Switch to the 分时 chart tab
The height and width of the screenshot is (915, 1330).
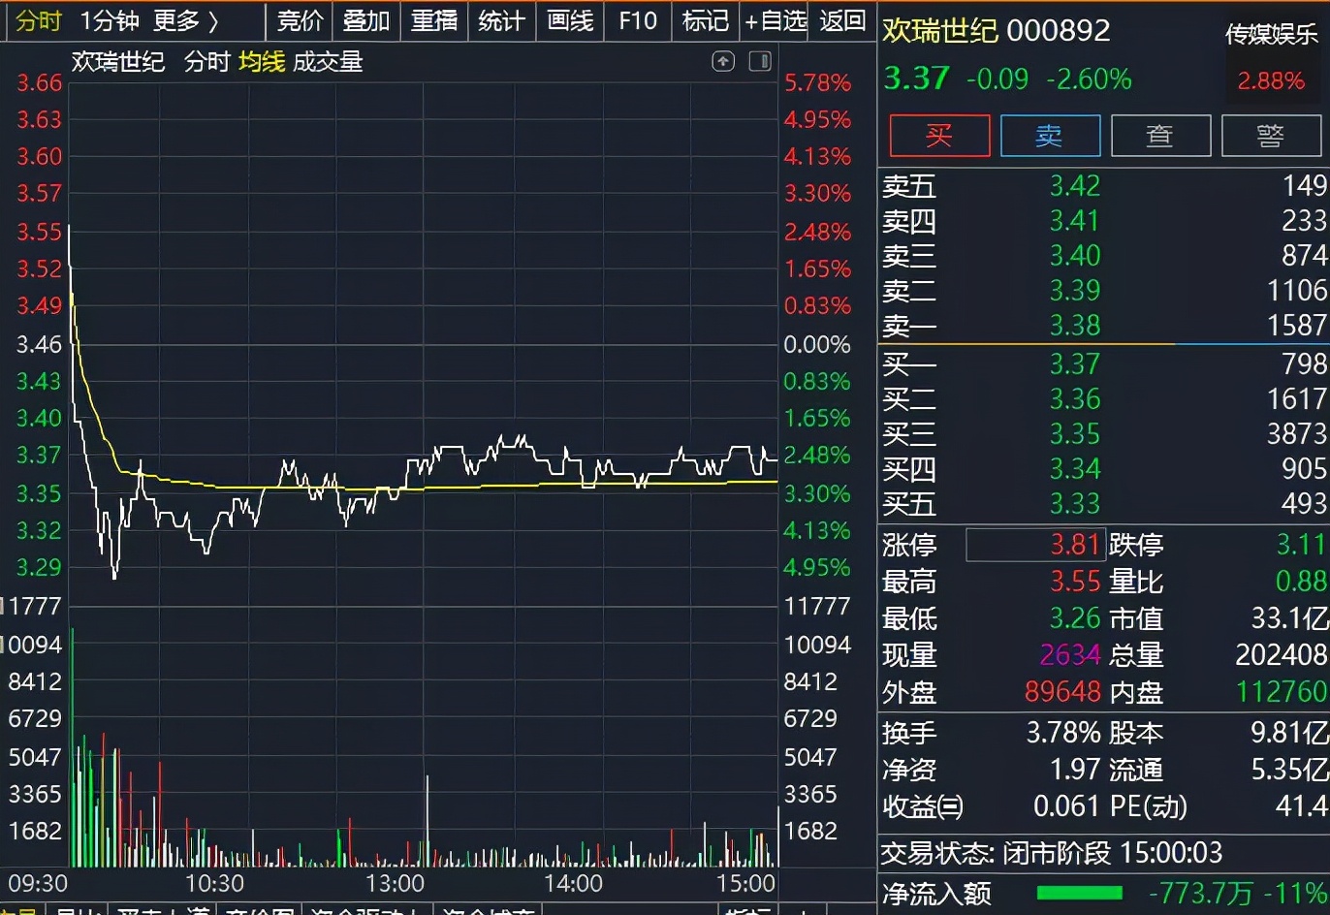point(39,20)
